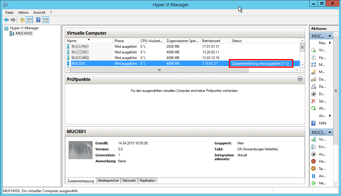Click the blue Back arrow in toolbar
This screenshot has width=341, height=196.
coord(6,20)
